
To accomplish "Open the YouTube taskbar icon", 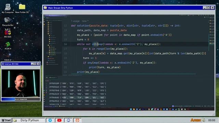I will 59,120.
